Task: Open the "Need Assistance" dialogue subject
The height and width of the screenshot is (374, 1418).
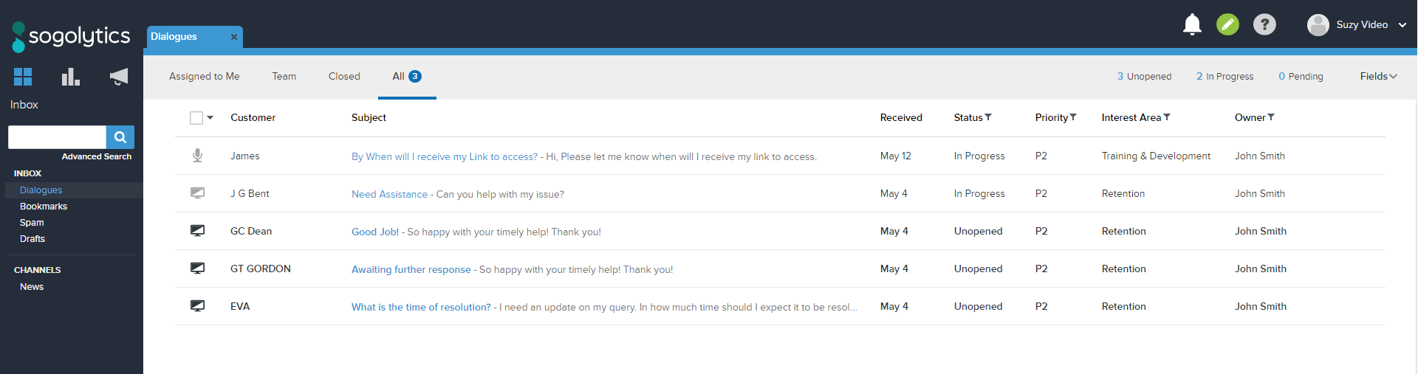Action: tap(389, 194)
